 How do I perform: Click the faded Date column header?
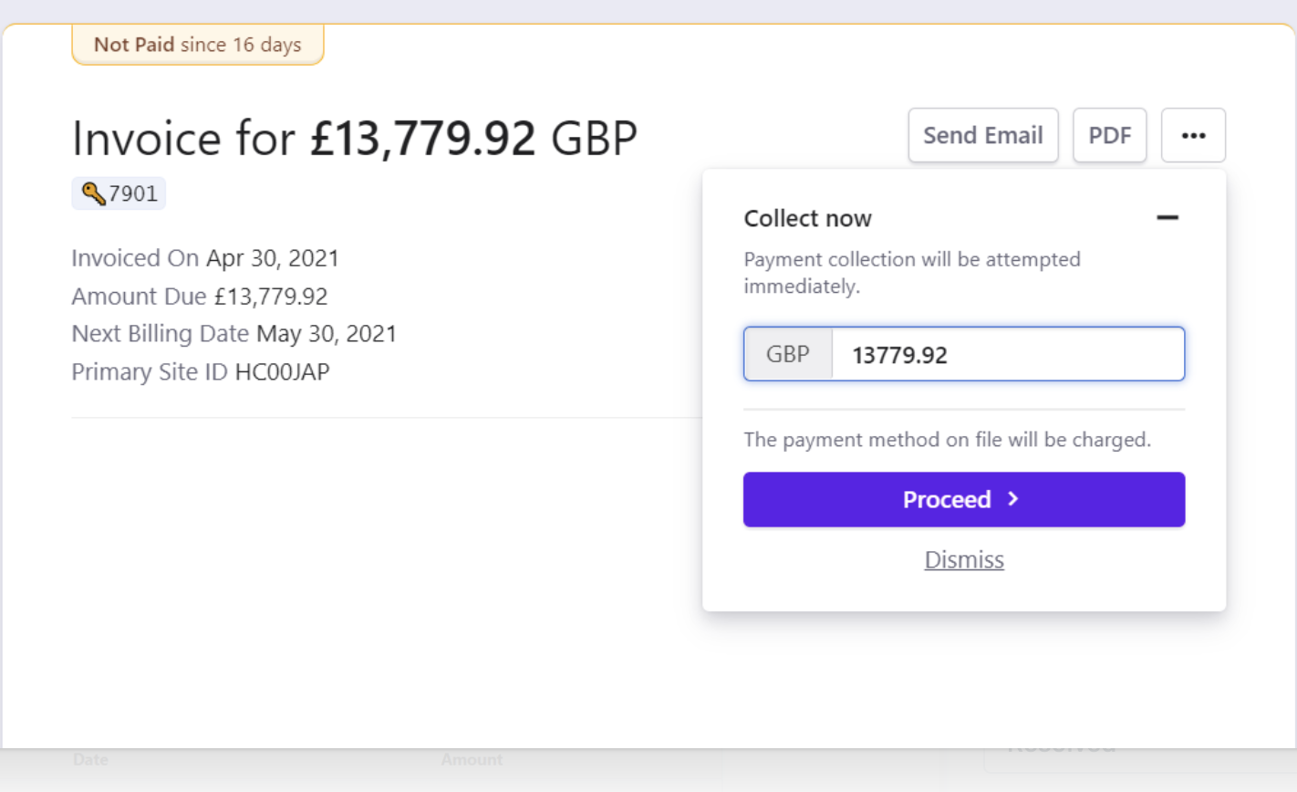click(x=90, y=759)
